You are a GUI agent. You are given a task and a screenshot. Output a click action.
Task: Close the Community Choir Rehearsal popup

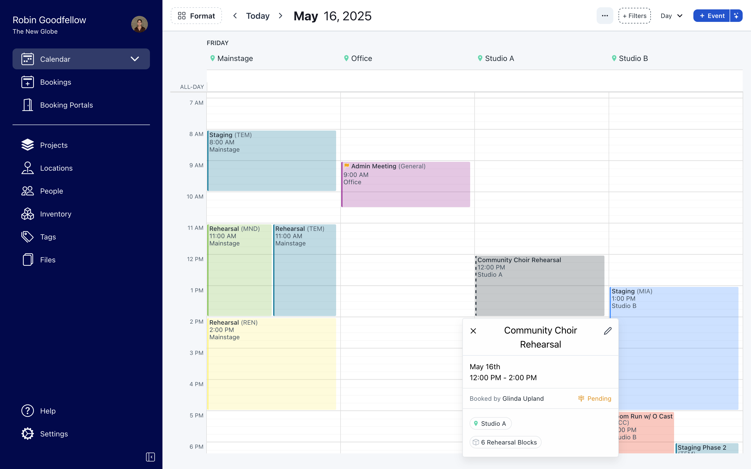click(x=473, y=331)
